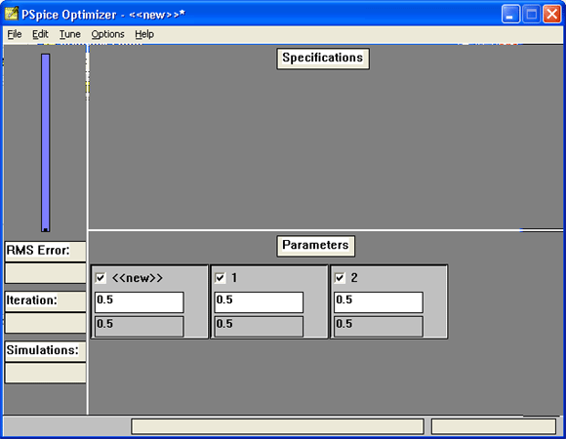Click the PSpice Optimizer title bar icon
Screen dimensions: 566x439
tap(12, 14)
